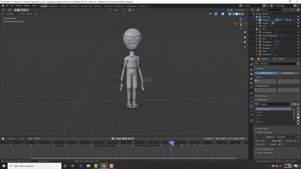Expand the Custom Properties panel
Screen dimensions: 301x169
click(x=264, y=153)
